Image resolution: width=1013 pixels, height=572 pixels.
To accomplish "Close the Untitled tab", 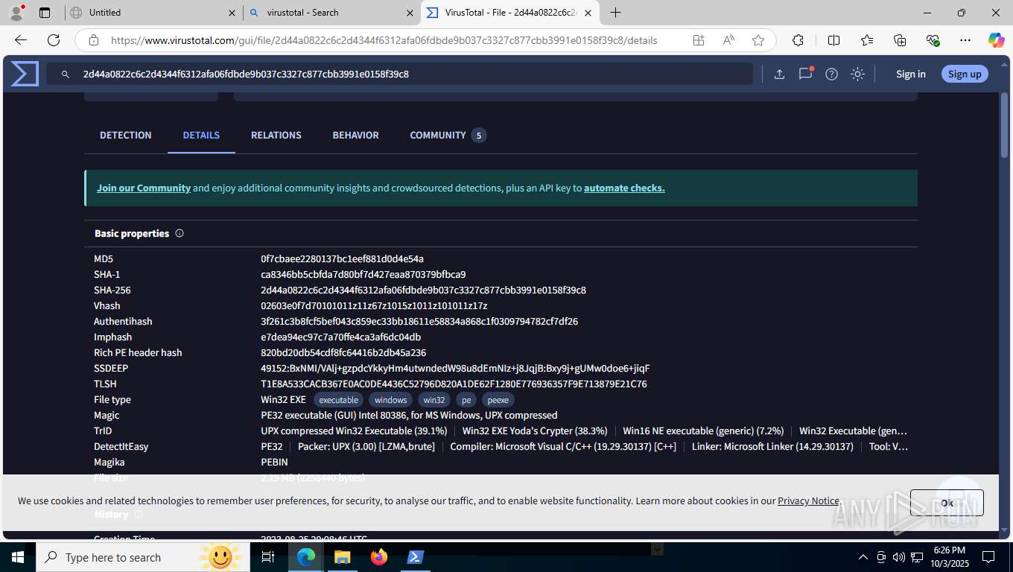I will (232, 13).
